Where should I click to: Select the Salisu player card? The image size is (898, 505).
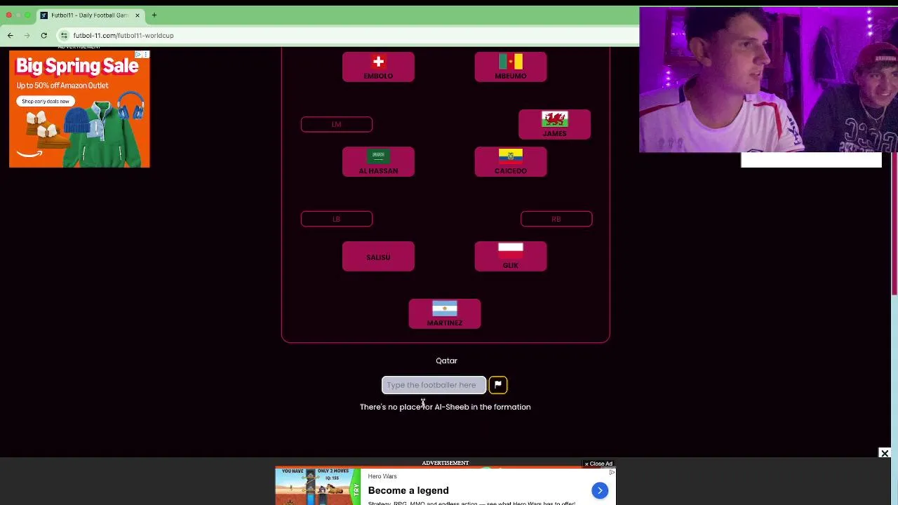click(x=378, y=257)
